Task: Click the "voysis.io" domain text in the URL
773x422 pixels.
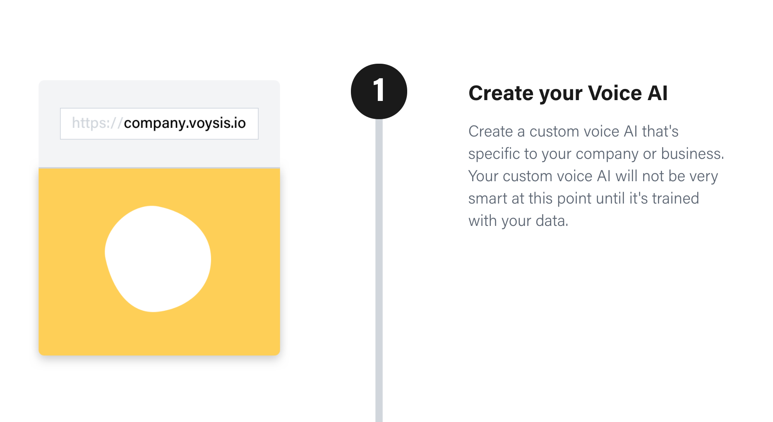Action: (217, 123)
